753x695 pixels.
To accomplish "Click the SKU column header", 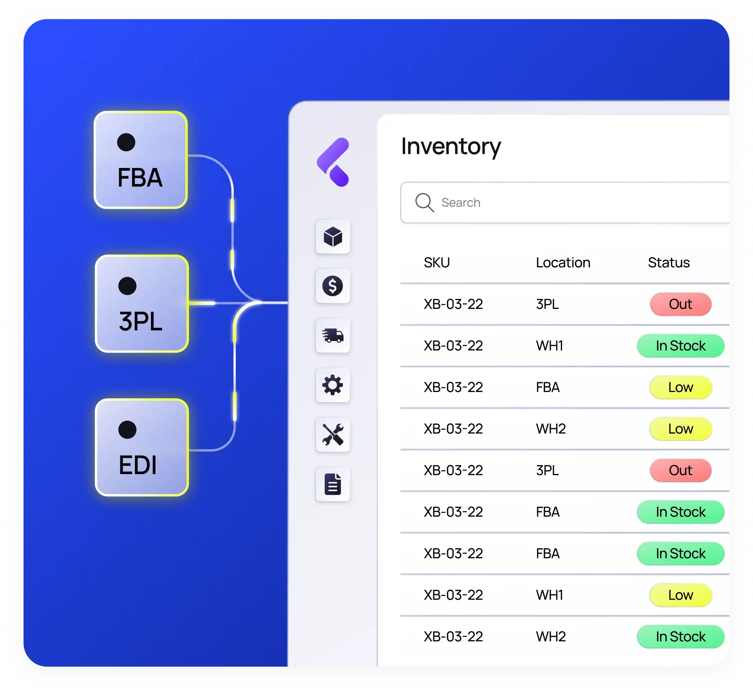I will tap(437, 263).
